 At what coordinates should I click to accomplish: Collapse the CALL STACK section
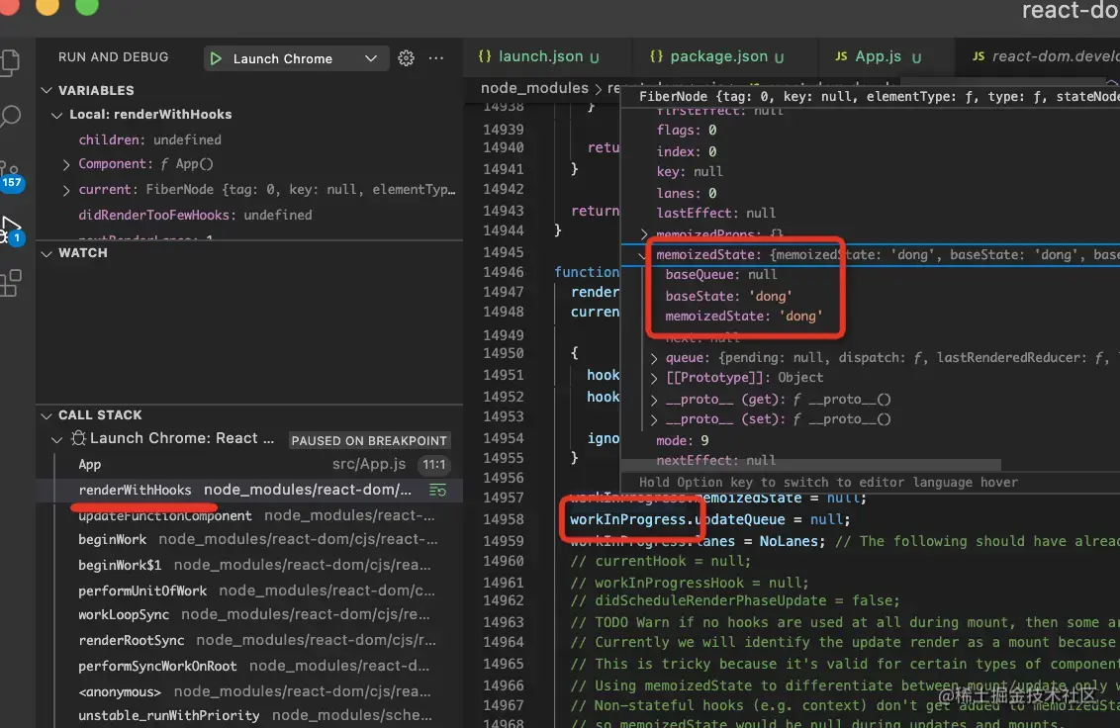(47, 415)
